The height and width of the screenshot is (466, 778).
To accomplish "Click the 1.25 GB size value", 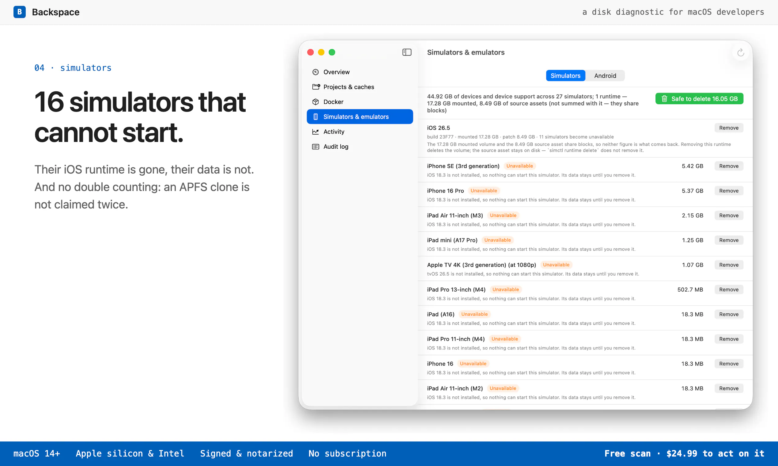I will point(692,240).
